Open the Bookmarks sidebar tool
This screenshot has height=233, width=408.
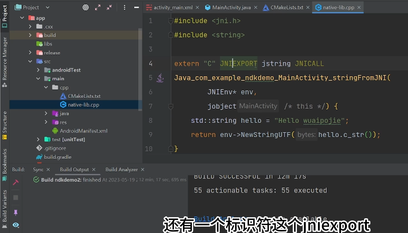pyautogui.click(x=4, y=165)
